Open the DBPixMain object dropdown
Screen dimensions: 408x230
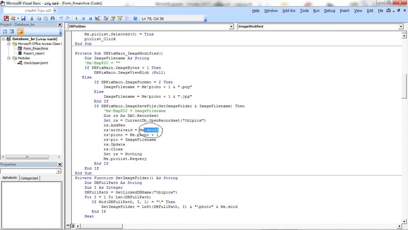pos(231,27)
